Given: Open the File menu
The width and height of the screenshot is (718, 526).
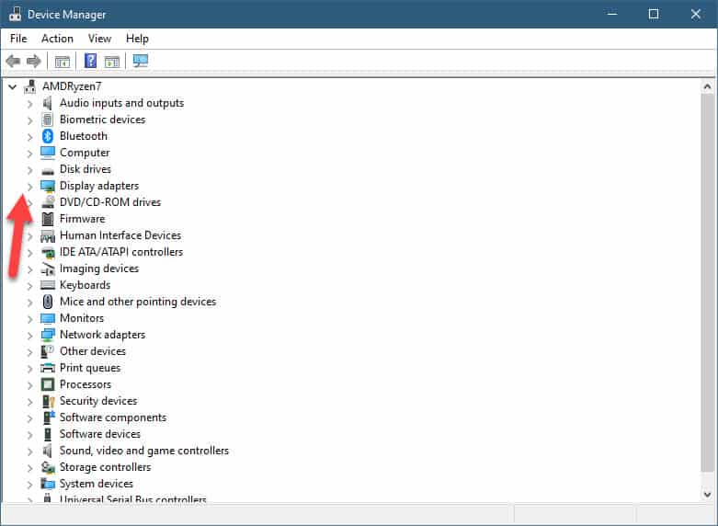Looking at the screenshot, I should 18,39.
